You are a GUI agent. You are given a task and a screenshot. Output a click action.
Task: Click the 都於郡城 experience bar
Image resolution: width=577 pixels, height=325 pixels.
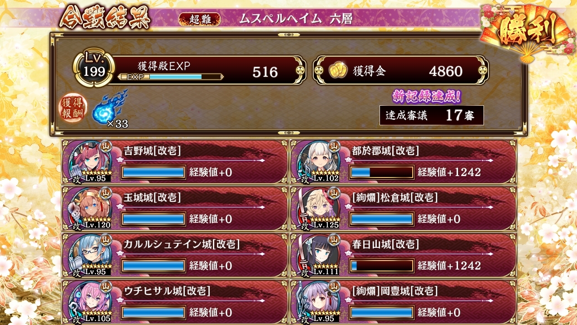click(x=381, y=172)
